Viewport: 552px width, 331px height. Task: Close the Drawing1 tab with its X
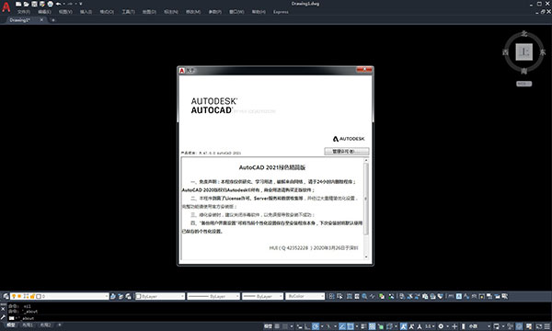[x=41, y=20]
